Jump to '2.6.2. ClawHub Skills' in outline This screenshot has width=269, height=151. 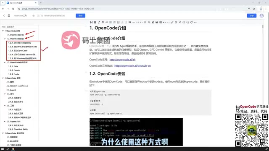point(18,129)
